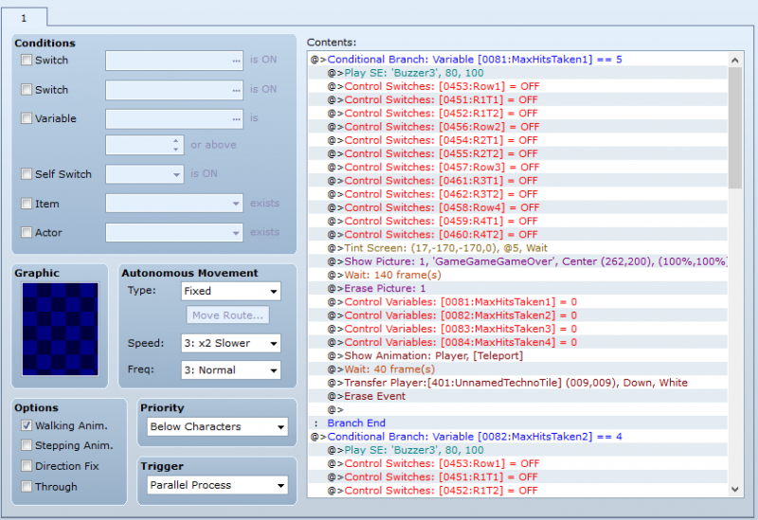This screenshot has height=520, width=758.
Task: Open the Speed dropdown showing x2 Slower
Action: coord(230,343)
